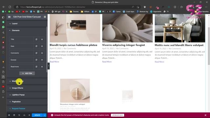
Task: Open the Themes bookmarks folder
Action: pos(74,12)
